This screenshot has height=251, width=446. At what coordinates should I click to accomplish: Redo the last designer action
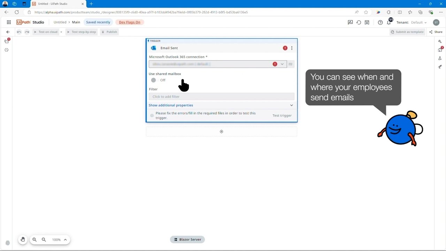[x=27, y=32]
